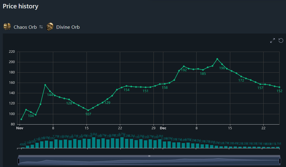Select the early November peak near 156

[x=45, y=85]
